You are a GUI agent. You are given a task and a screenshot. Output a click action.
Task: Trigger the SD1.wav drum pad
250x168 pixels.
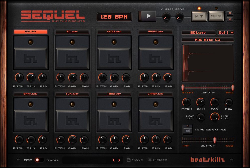pyautogui.click(x=72, y=53)
